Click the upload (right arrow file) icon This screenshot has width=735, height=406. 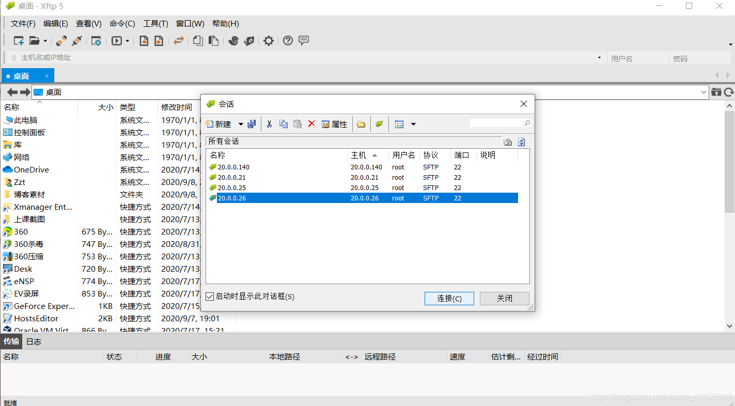point(159,41)
